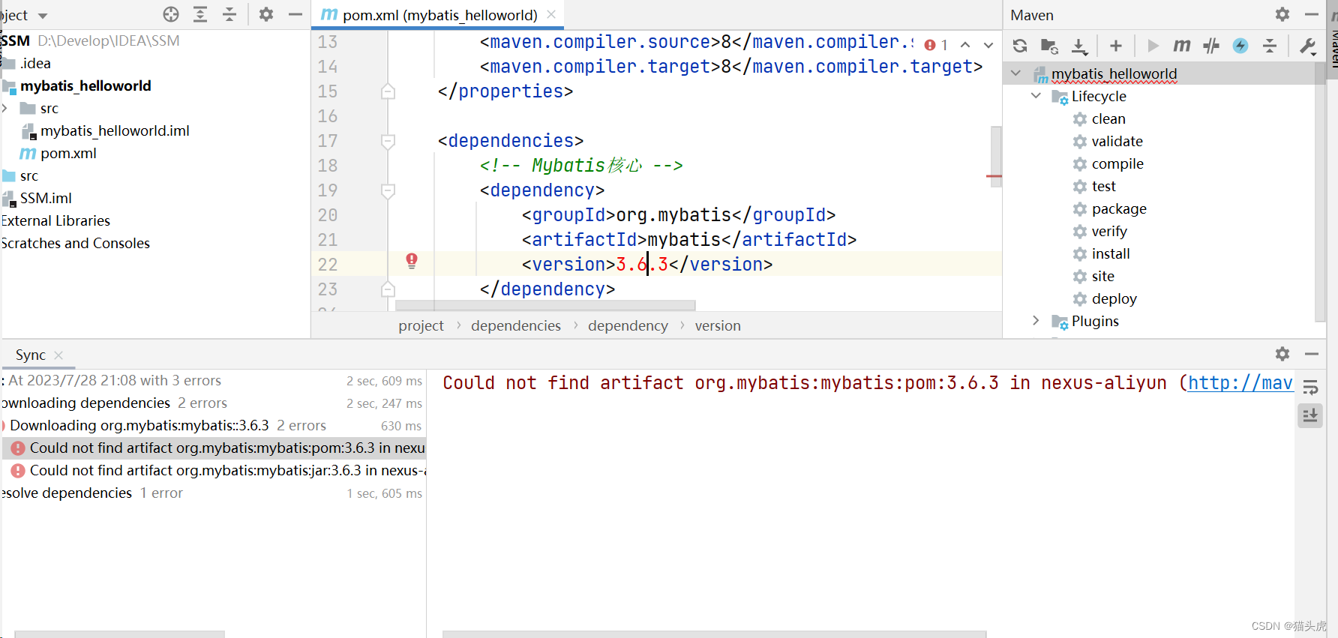Click the editor horizontal scrollbar
Viewport: 1338px width, 638px height.
(x=545, y=305)
